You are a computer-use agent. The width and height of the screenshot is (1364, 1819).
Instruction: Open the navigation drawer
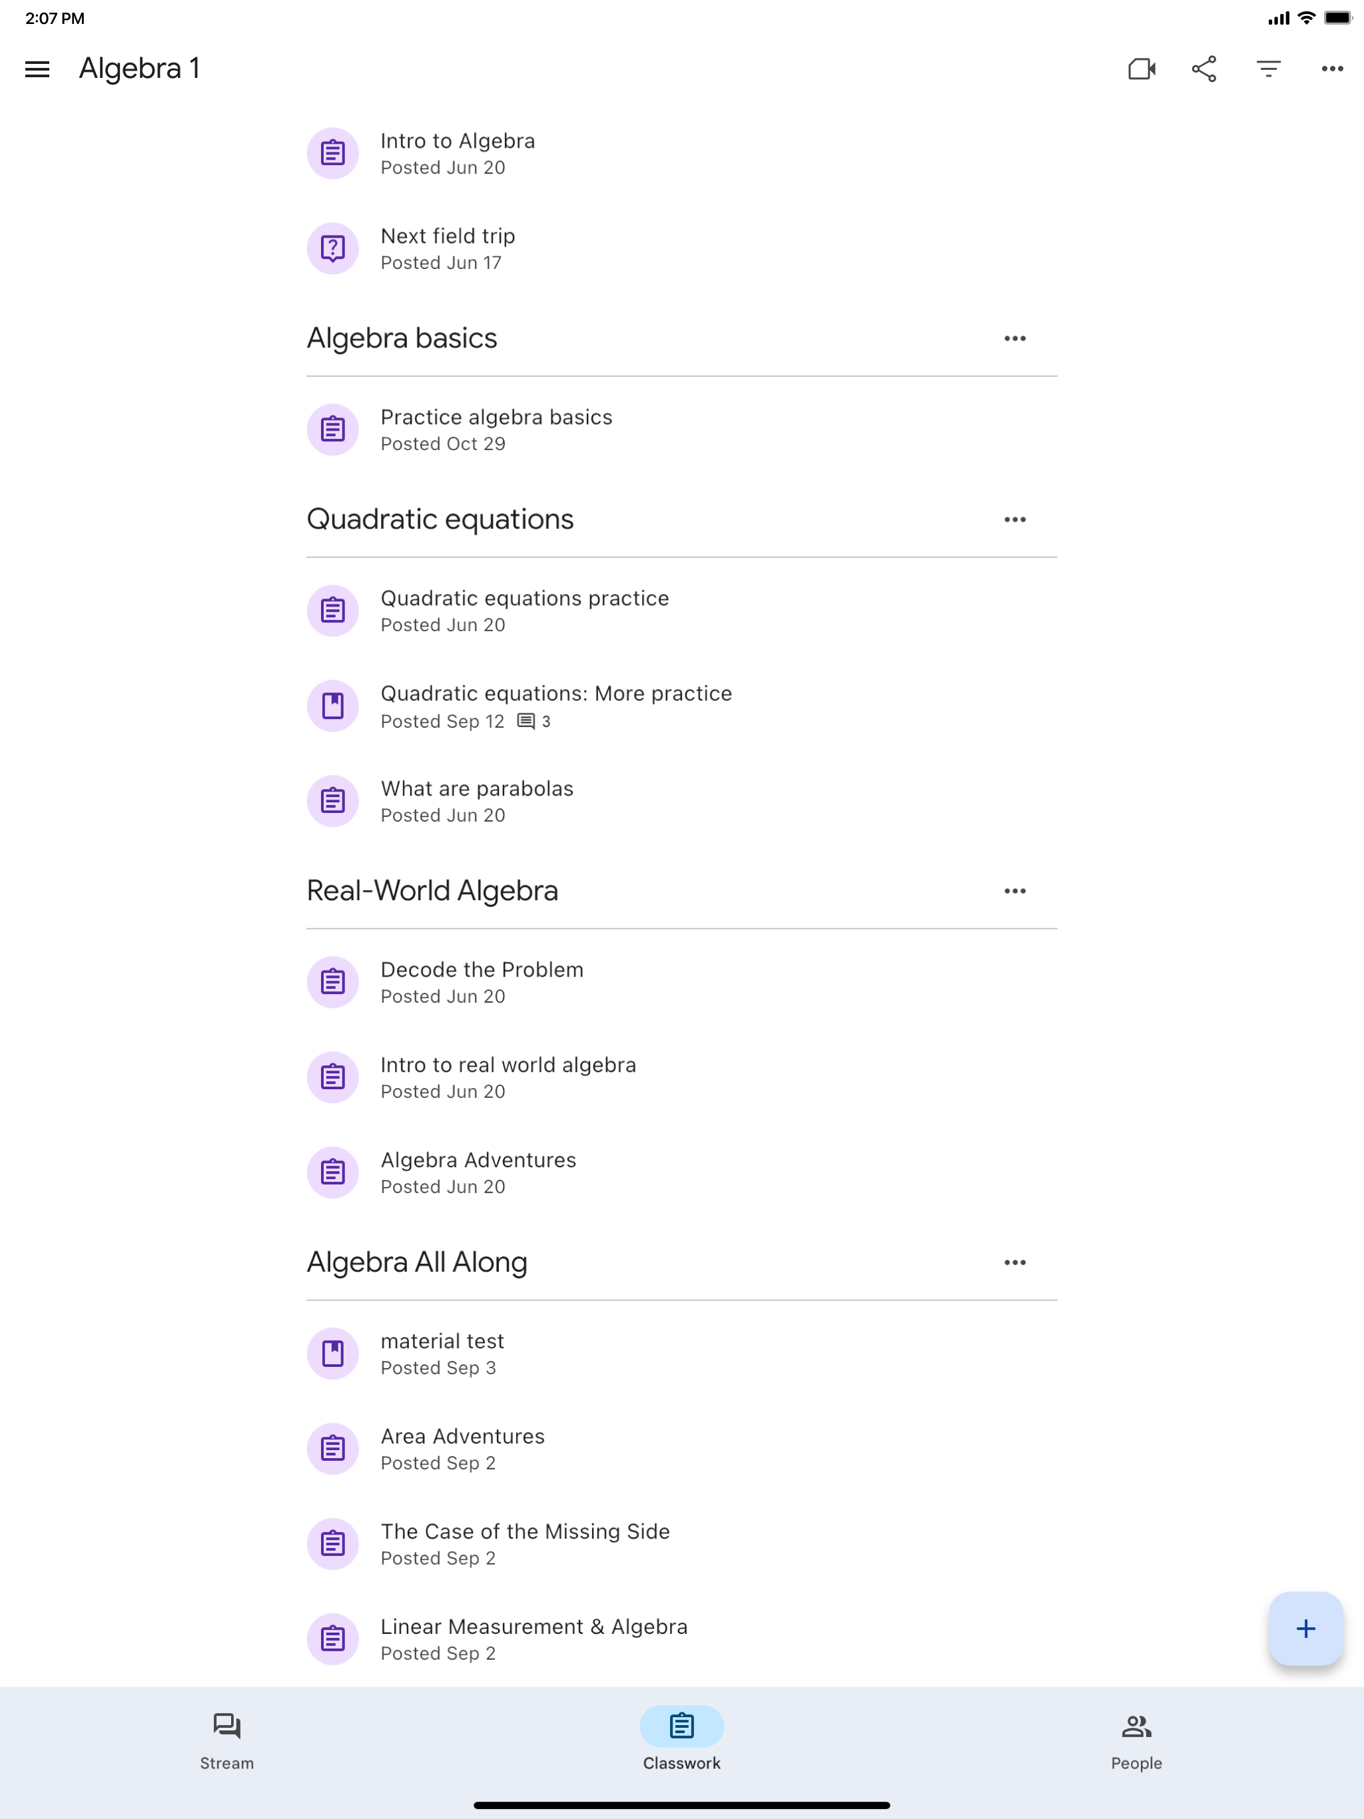click(x=36, y=69)
